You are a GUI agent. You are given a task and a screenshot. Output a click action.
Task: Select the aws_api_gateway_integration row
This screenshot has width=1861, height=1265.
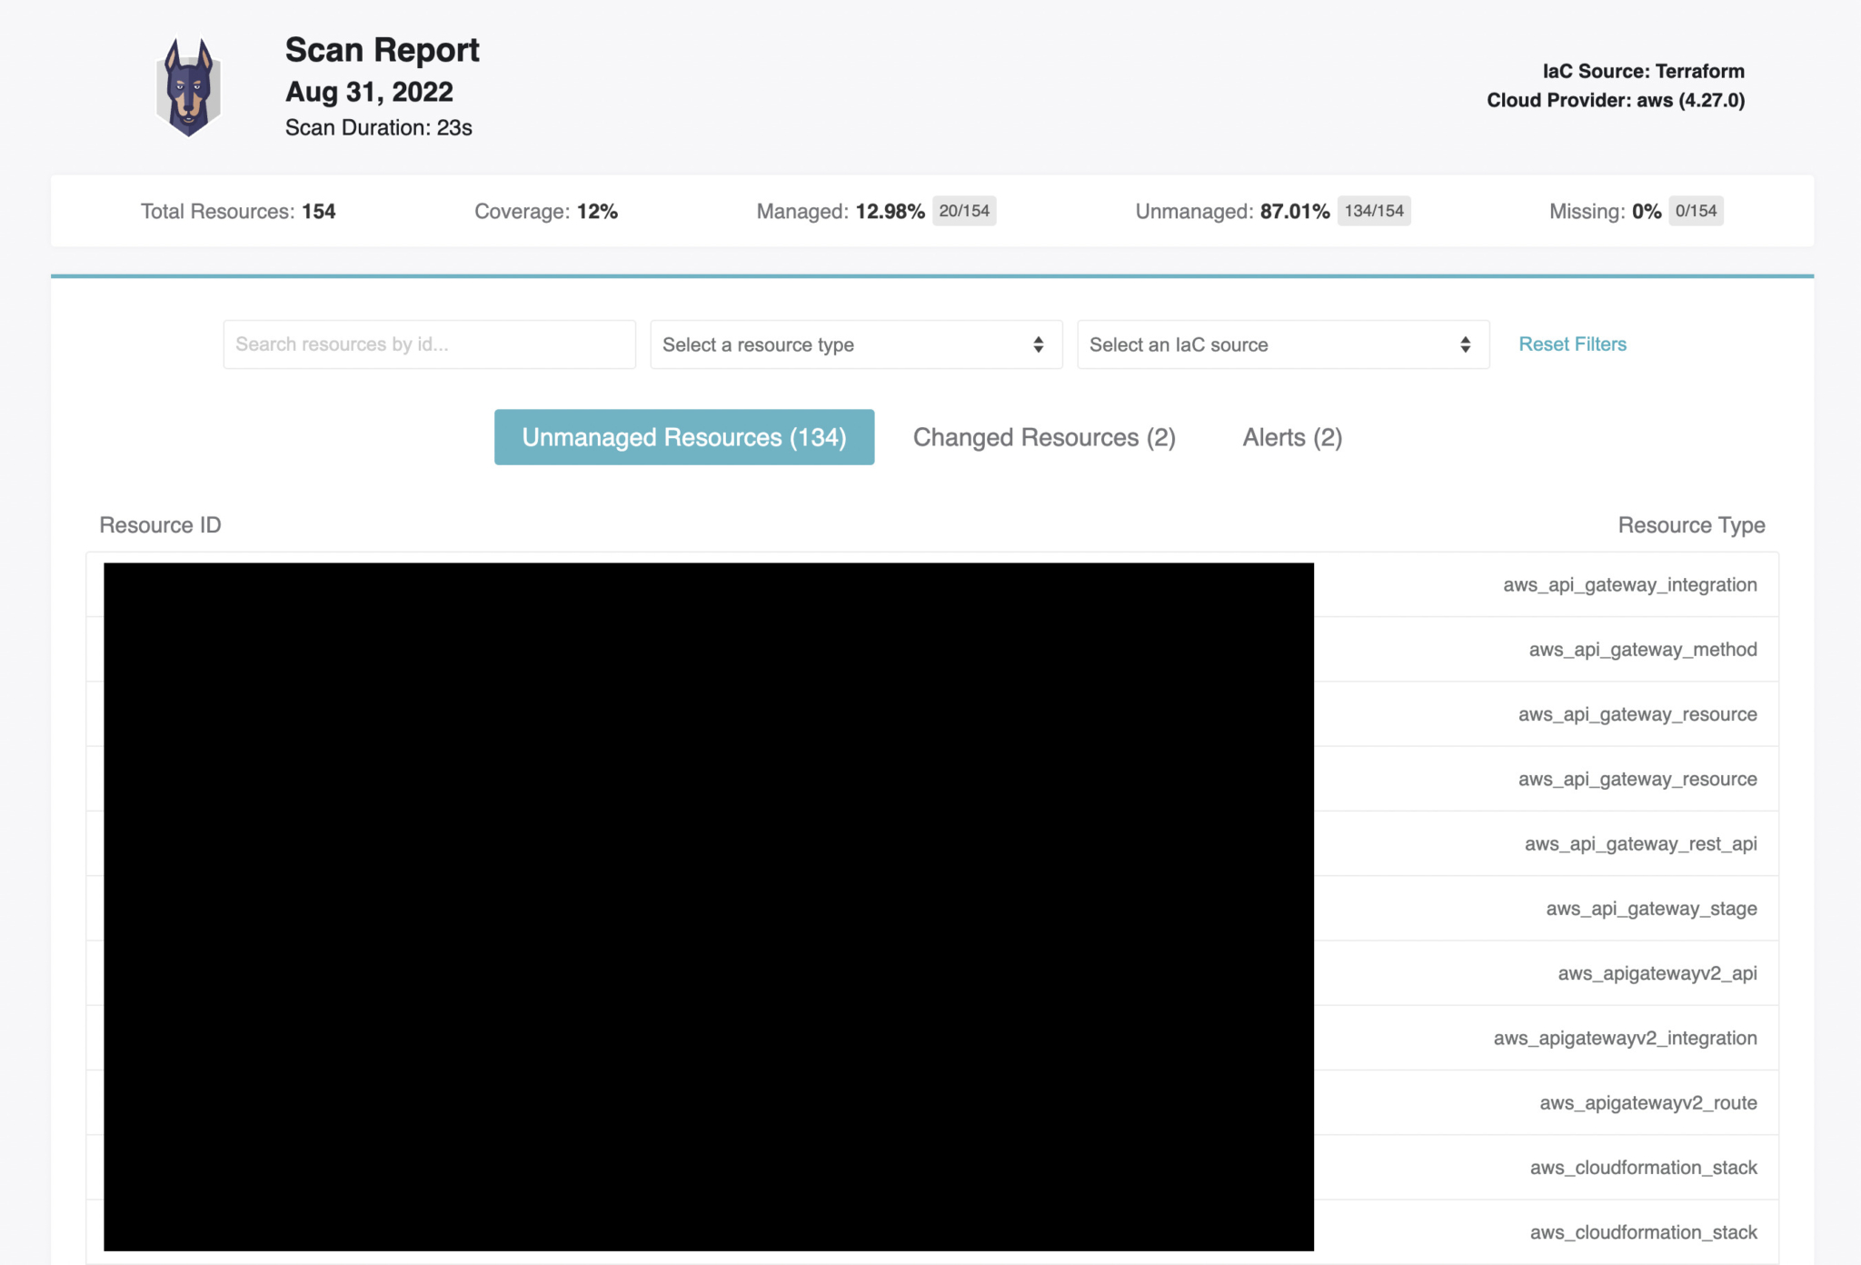click(x=1628, y=585)
